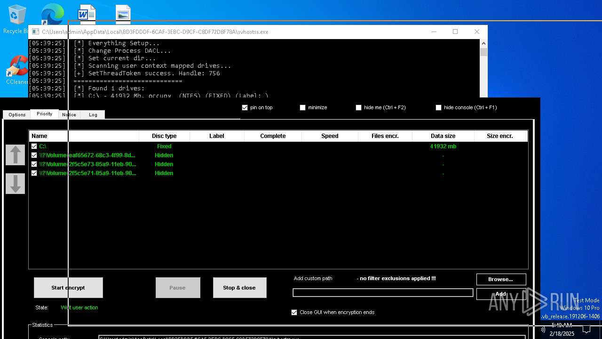Click the Pause button
The height and width of the screenshot is (339, 602).
pos(177,288)
